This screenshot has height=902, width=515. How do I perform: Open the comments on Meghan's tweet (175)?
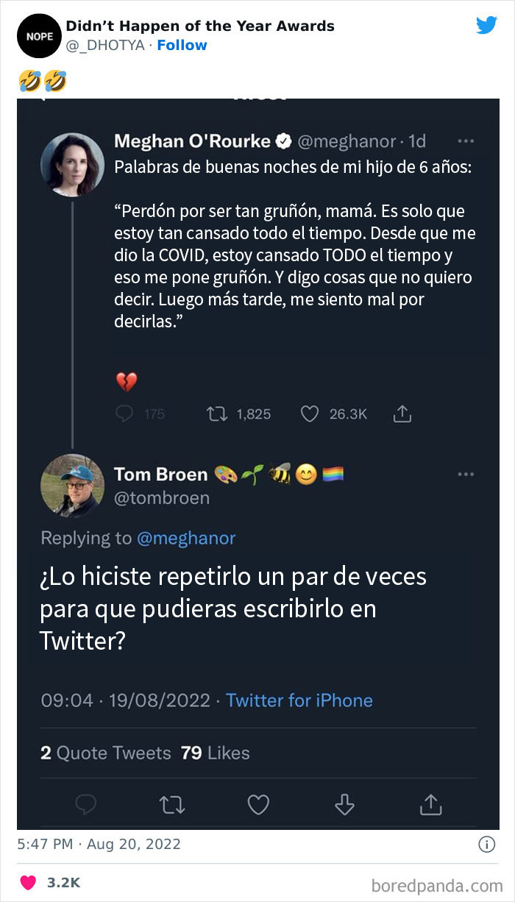pos(127,414)
